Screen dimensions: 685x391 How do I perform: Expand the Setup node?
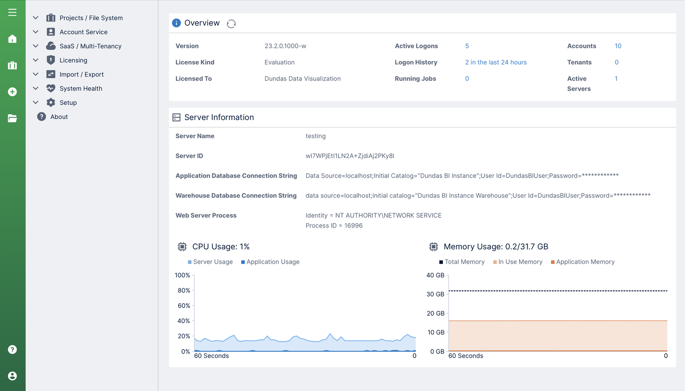(x=36, y=103)
